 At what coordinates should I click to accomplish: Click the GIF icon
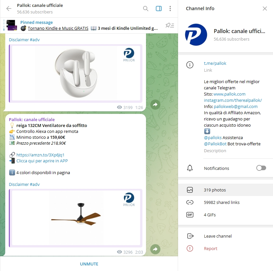click(x=190, y=215)
